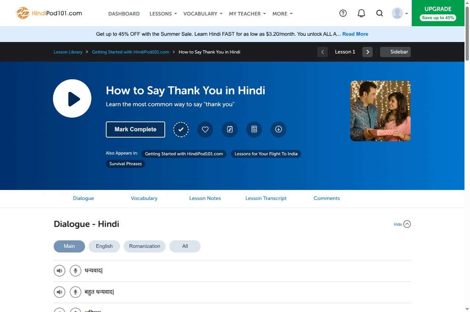This screenshot has width=470, height=312.
Task: Open the lesson notes edit icon
Action: pos(230,129)
